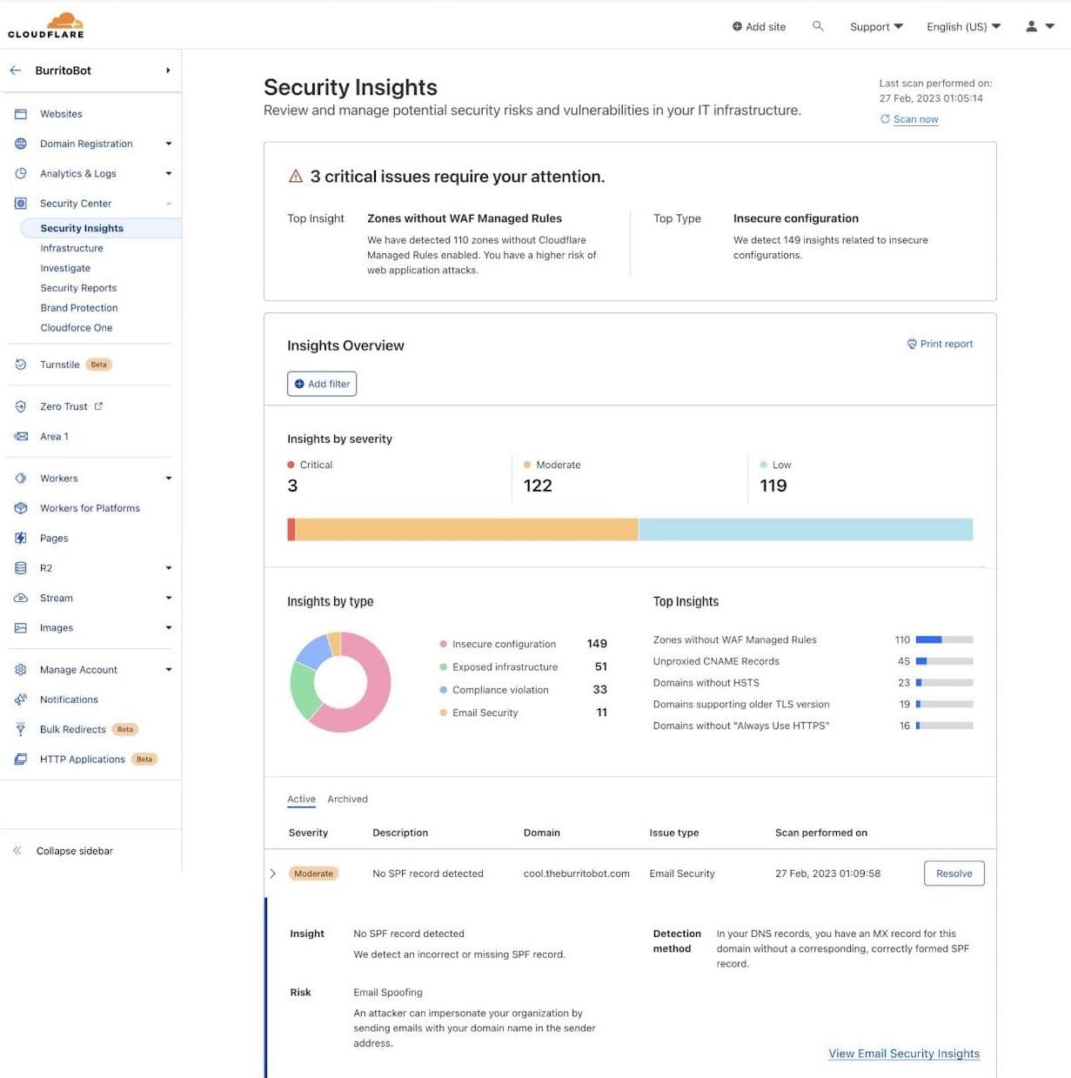Click the Workers icon

pos(21,479)
